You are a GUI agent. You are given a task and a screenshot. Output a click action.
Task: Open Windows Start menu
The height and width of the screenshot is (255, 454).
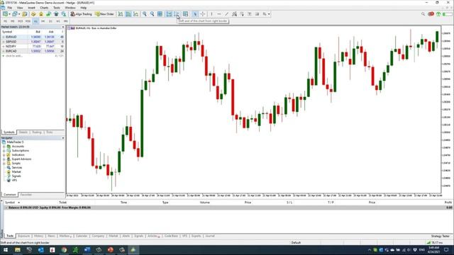[6, 250]
